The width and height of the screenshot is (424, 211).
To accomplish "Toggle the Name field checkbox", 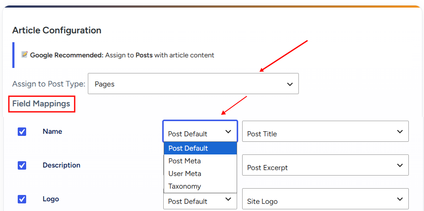I will point(22,132).
